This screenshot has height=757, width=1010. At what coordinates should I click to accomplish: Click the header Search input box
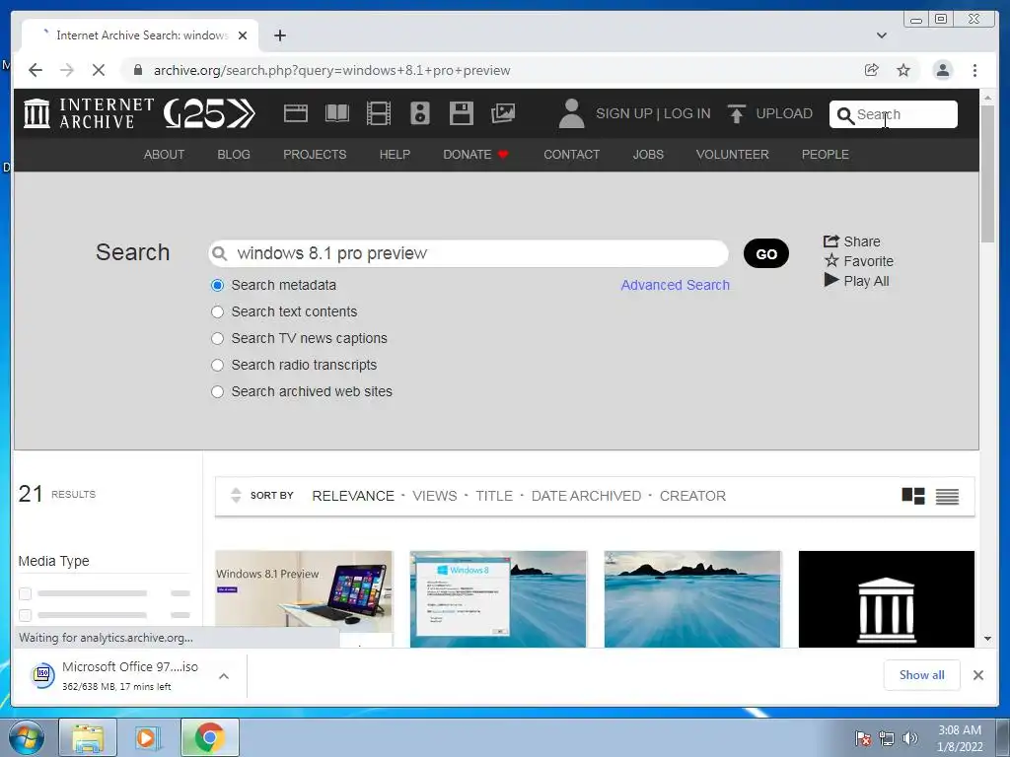[x=893, y=114]
